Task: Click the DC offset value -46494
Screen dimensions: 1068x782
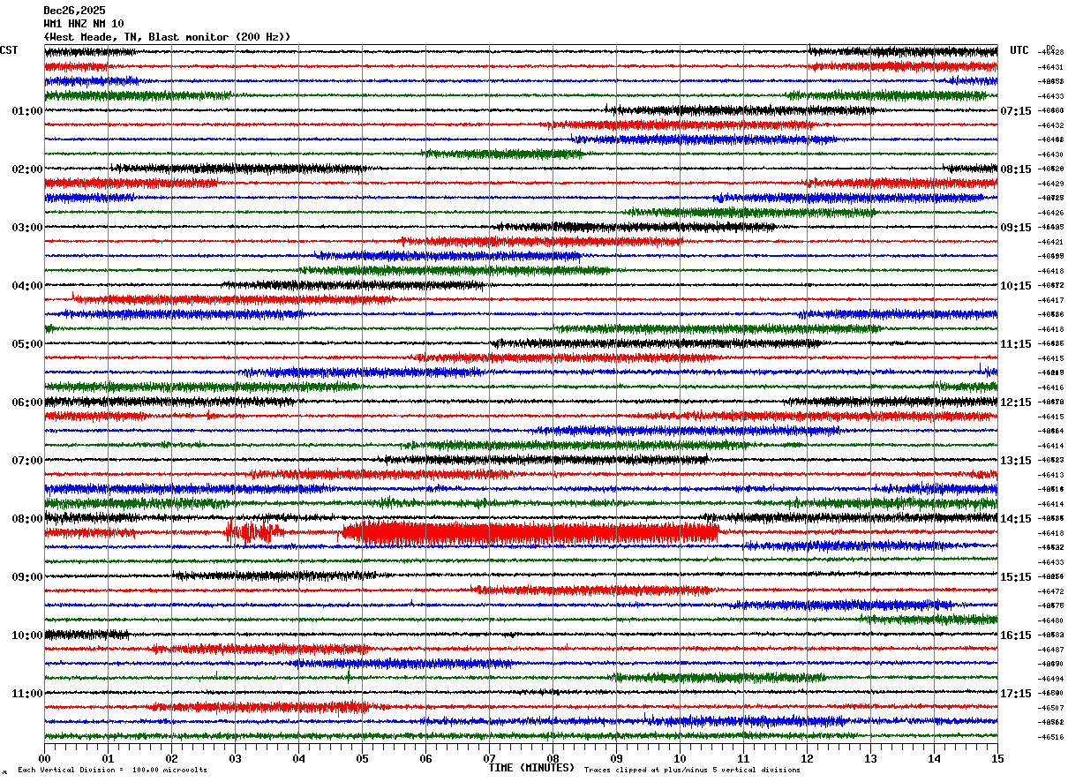Action: (x=1052, y=679)
